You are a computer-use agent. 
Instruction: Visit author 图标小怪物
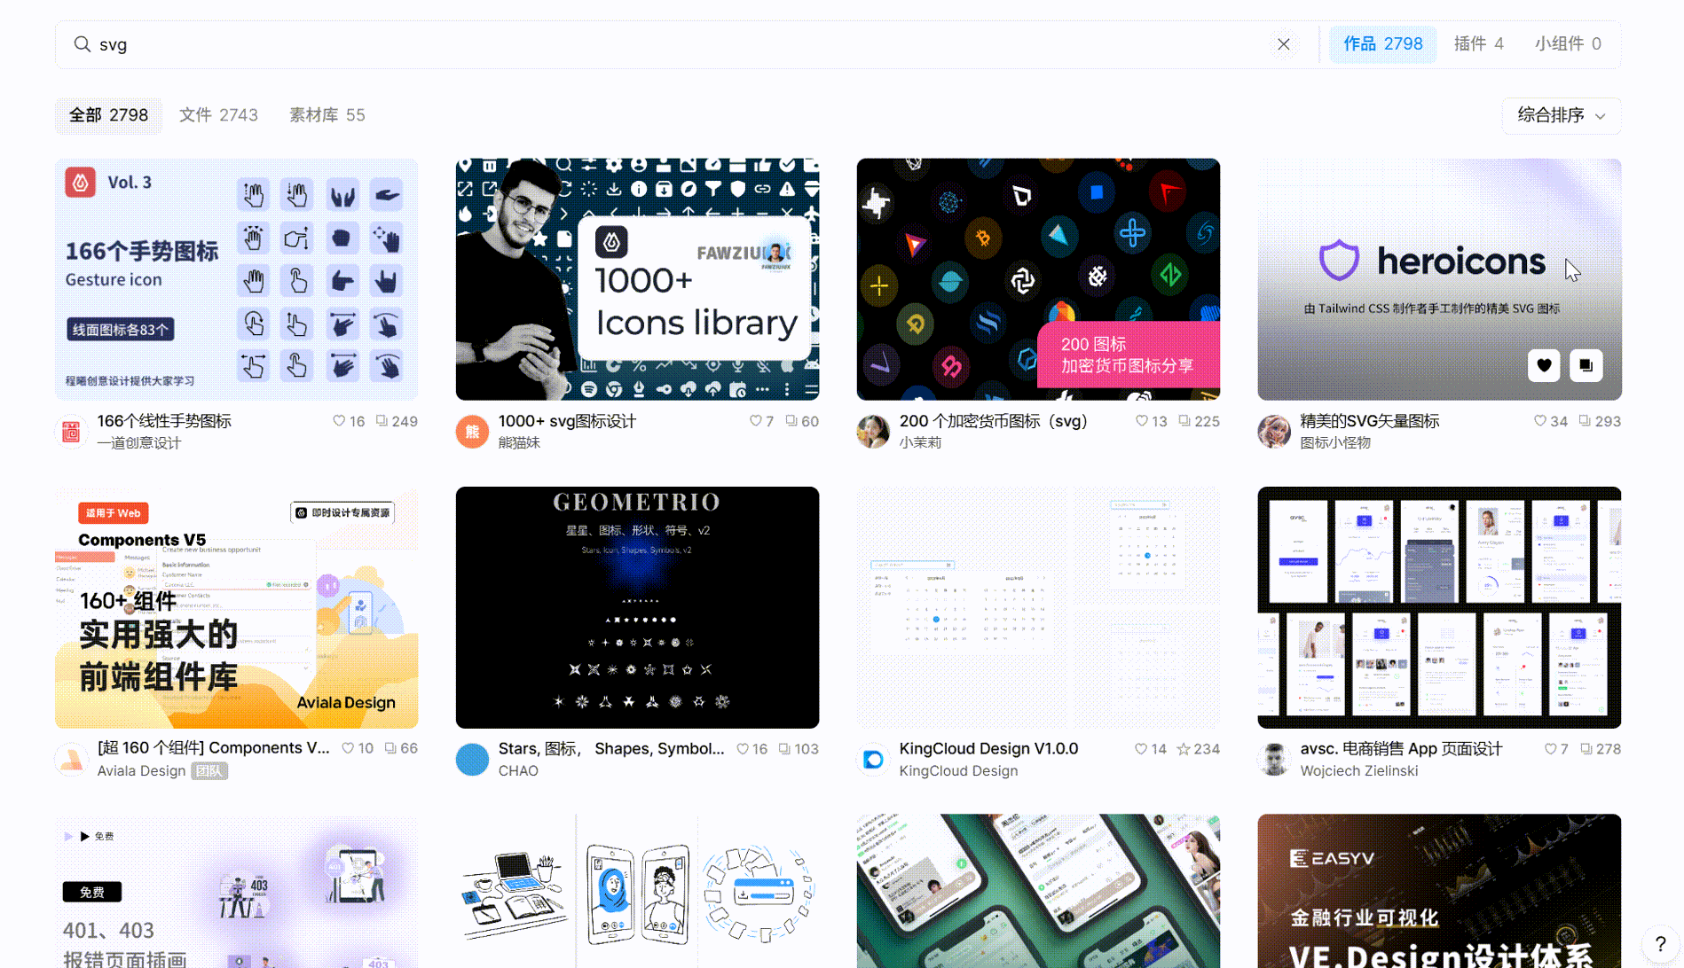tap(1334, 443)
